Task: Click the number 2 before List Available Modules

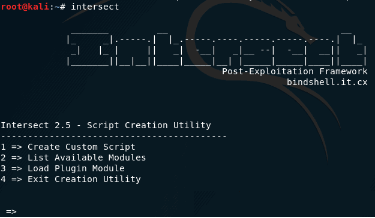Action: (3, 158)
